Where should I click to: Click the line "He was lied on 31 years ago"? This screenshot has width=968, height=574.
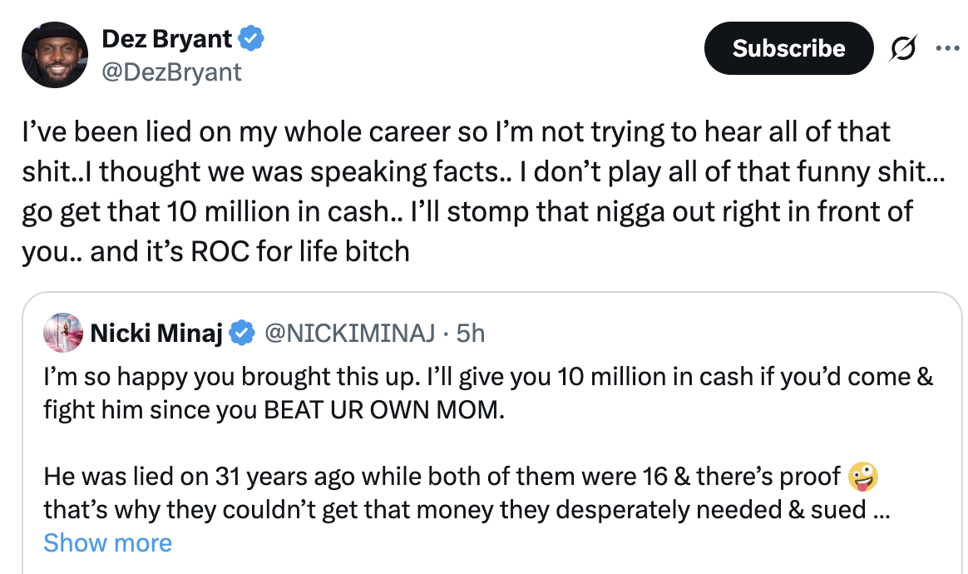(442, 477)
